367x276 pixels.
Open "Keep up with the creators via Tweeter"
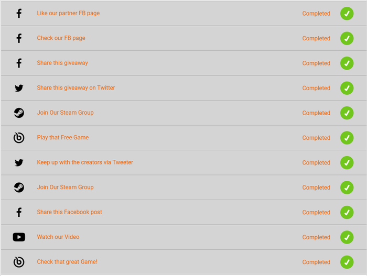85,162
